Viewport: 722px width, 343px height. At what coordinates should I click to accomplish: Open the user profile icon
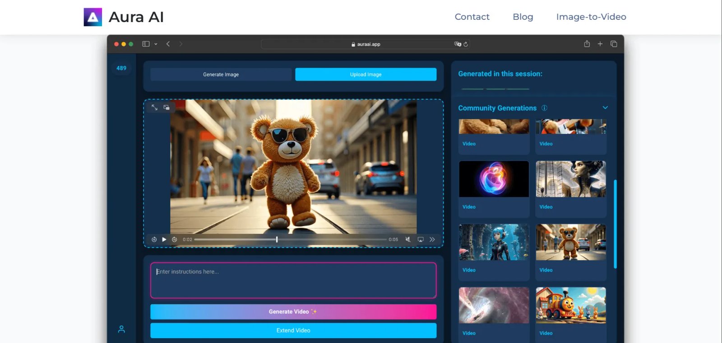tap(121, 329)
